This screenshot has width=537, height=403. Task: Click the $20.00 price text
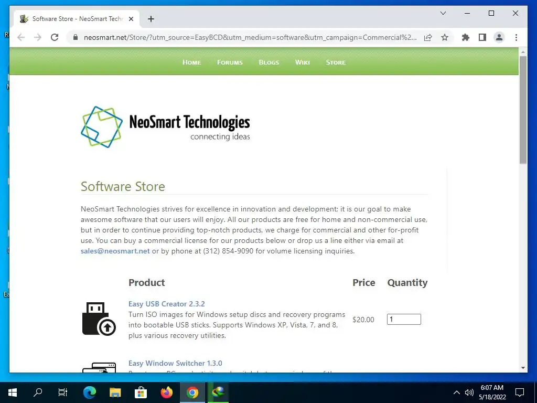click(x=363, y=320)
